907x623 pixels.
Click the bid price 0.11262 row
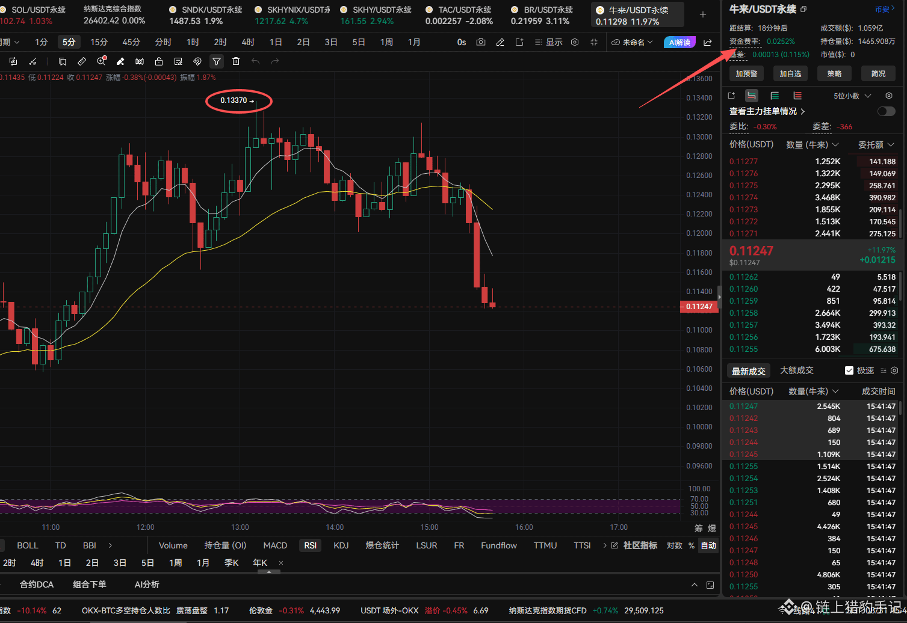[812, 277]
